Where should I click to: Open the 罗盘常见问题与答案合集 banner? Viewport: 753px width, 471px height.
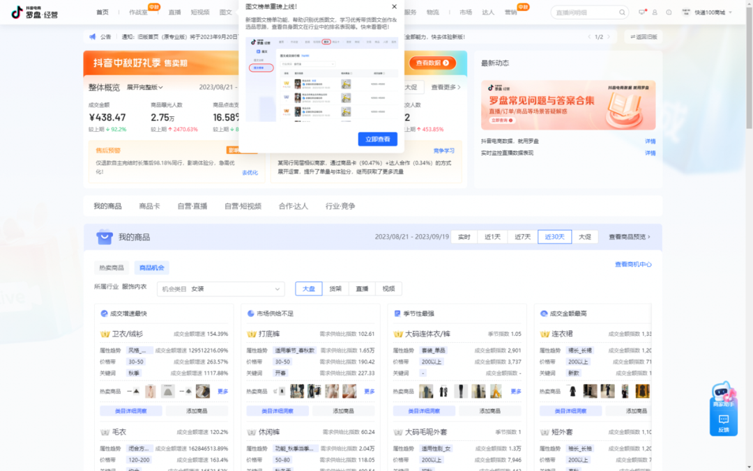[x=568, y=105]
